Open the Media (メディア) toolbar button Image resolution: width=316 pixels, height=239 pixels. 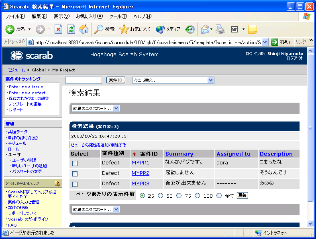[168, 29]
